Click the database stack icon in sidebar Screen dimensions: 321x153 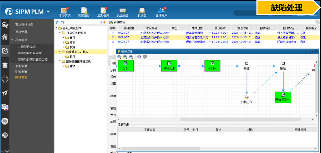coord(5,65)
